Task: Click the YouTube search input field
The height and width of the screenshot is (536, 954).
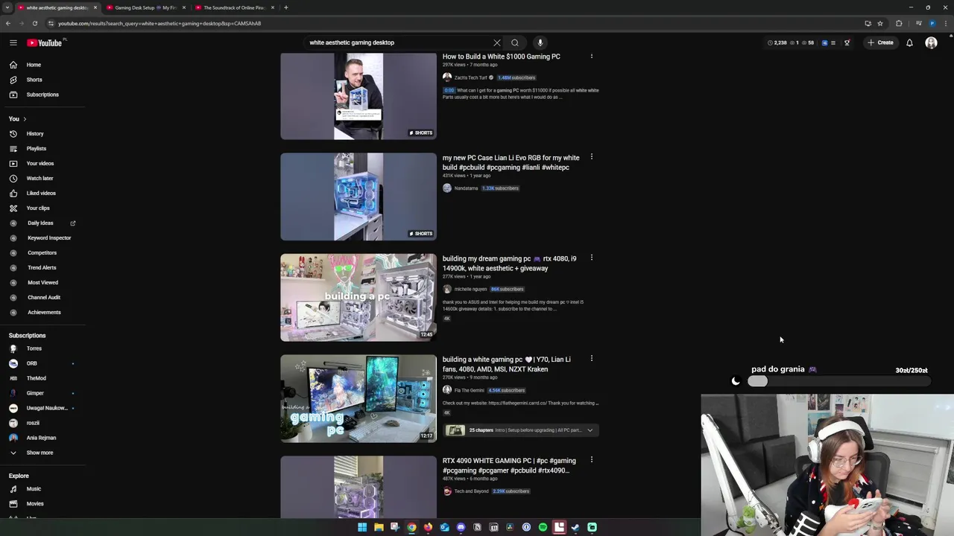Action: (399, 42)
